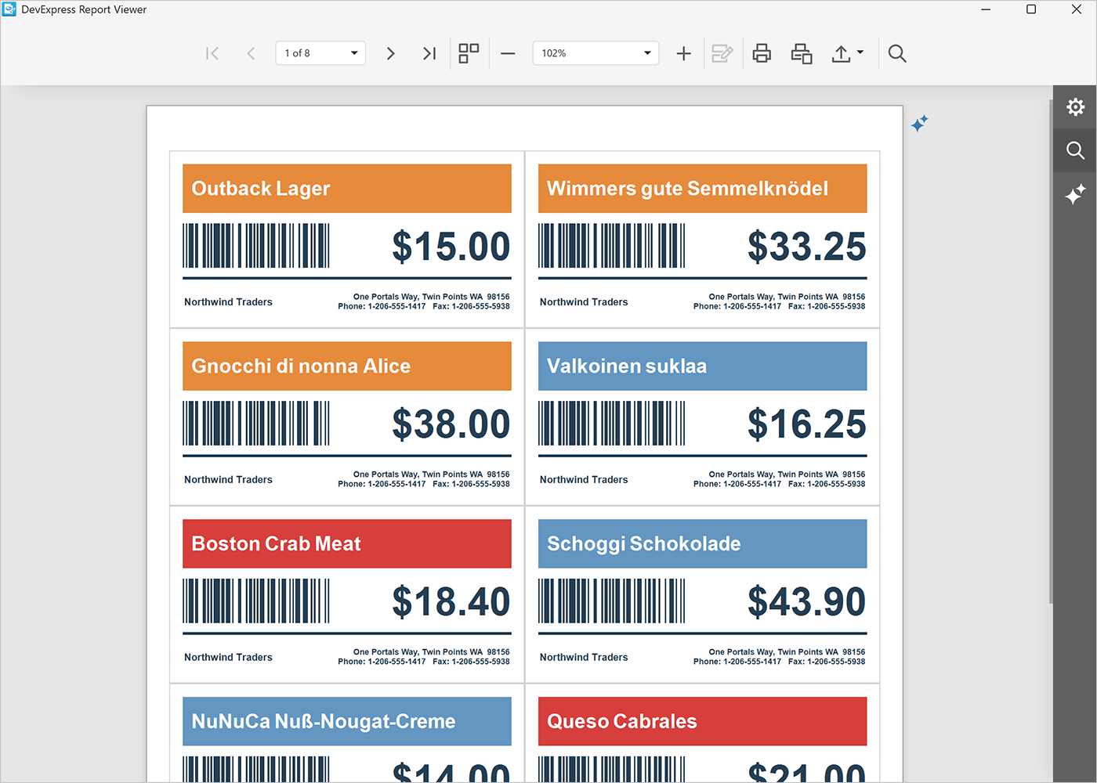Viewport: 1097px width, 783px height.
Task: Go to the next report page
Action: click(x=390, y=53)
